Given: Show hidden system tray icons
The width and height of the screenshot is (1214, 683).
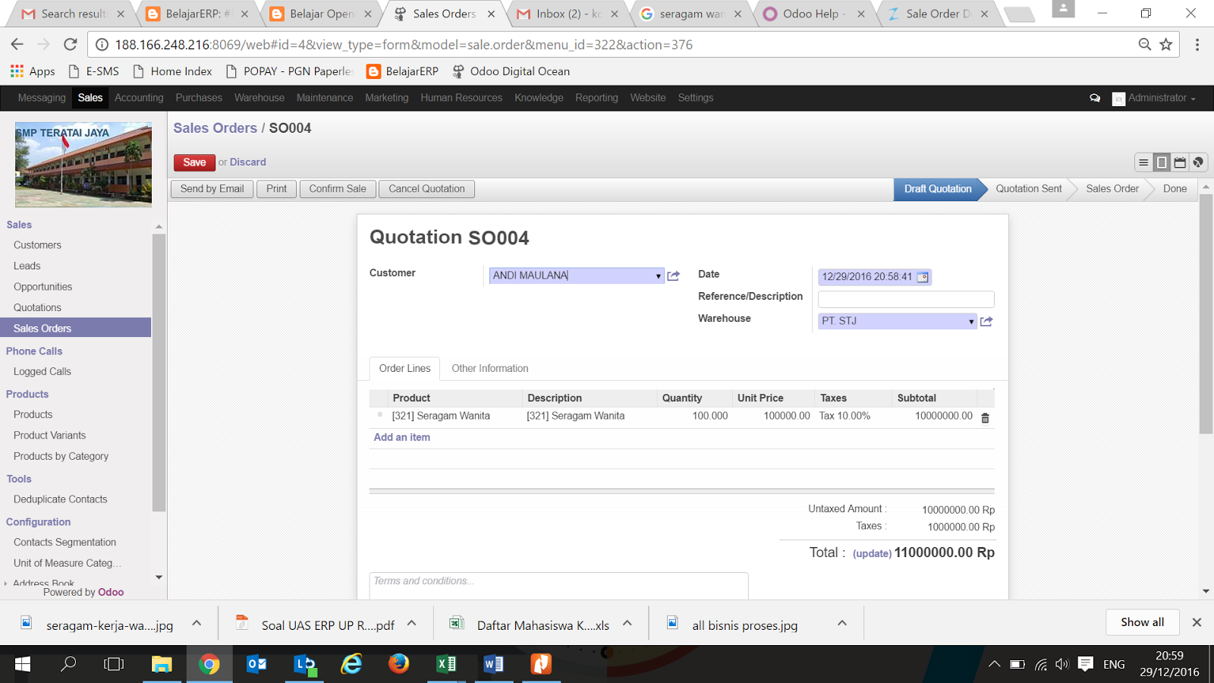Looking at the screenshot, I should click(994, 664).
